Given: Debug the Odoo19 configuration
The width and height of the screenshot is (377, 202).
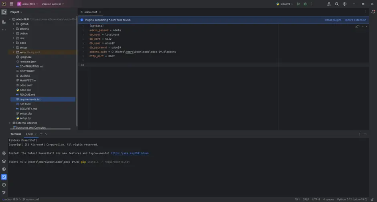Looking at the screenshot, I should [305, 4].
